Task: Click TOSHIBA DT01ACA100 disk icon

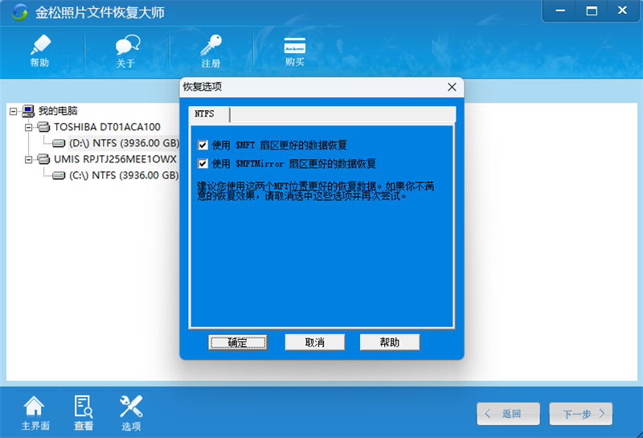Action: click(x=43, y=127)
